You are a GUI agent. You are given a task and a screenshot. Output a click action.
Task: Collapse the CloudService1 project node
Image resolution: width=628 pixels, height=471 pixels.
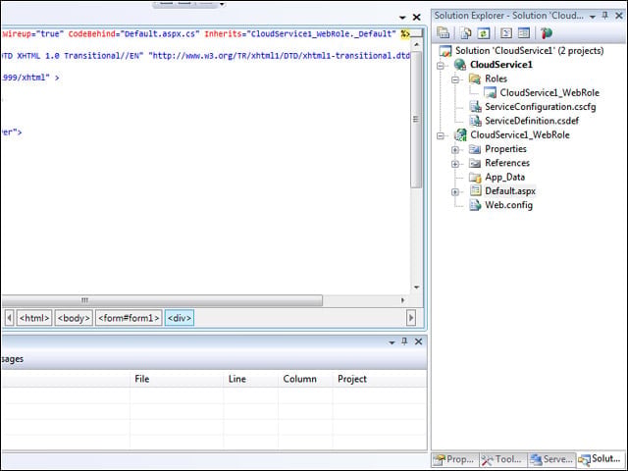point(441,66)
